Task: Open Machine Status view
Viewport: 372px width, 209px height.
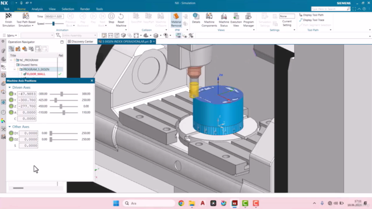Action: pos(224,20)
